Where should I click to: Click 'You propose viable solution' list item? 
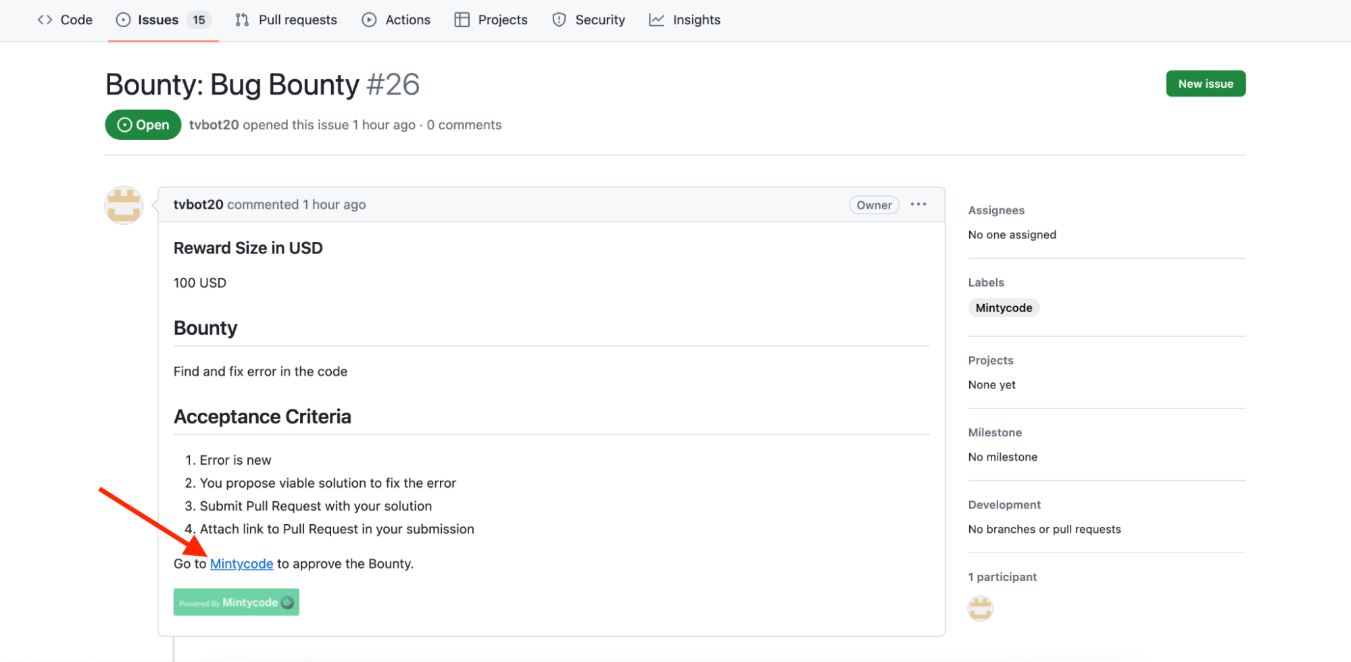pyautogui.click(x=328, y=483)
